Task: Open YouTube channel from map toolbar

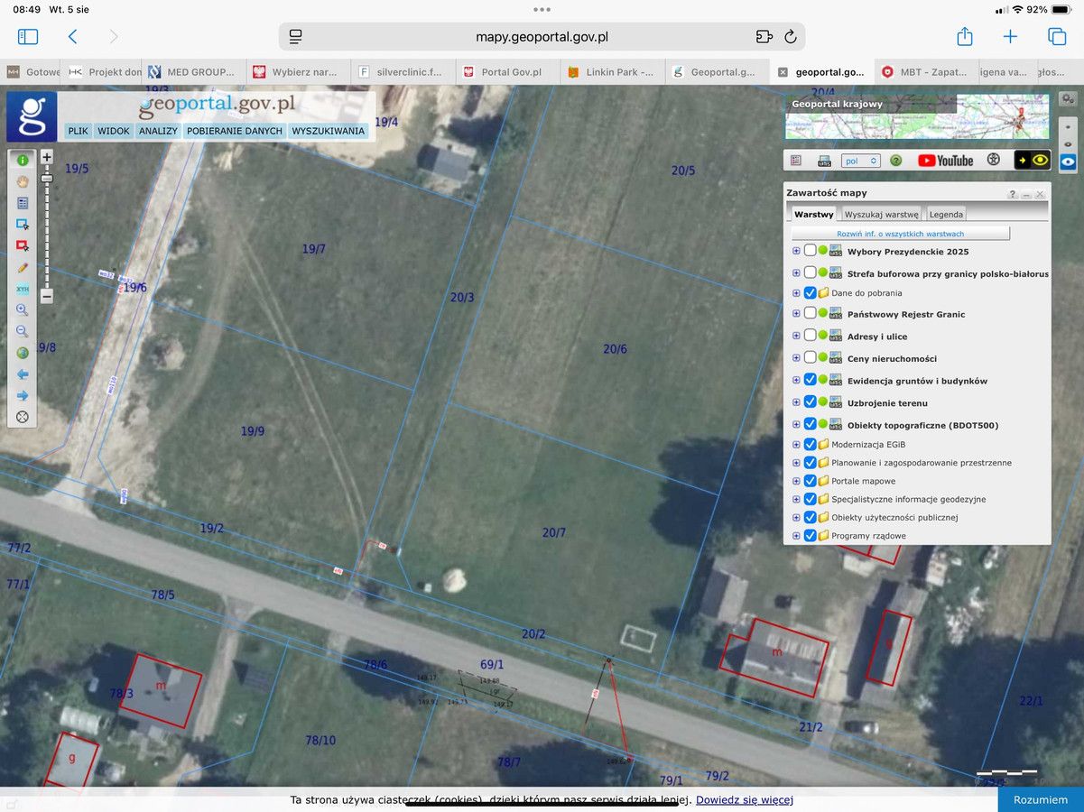Action: [x=945, y=161]
